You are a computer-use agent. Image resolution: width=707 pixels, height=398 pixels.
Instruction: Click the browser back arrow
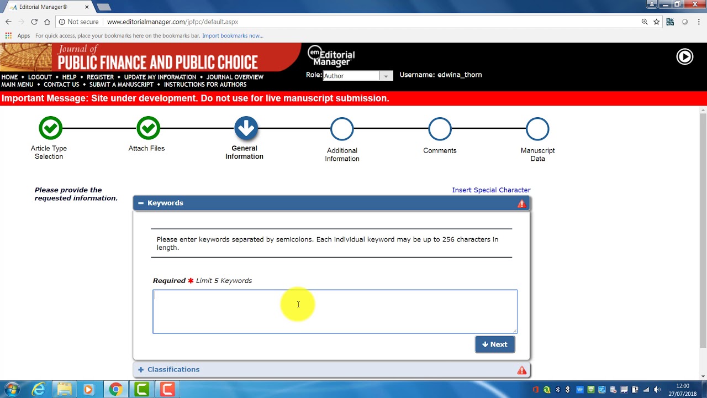tap(8, 22)
